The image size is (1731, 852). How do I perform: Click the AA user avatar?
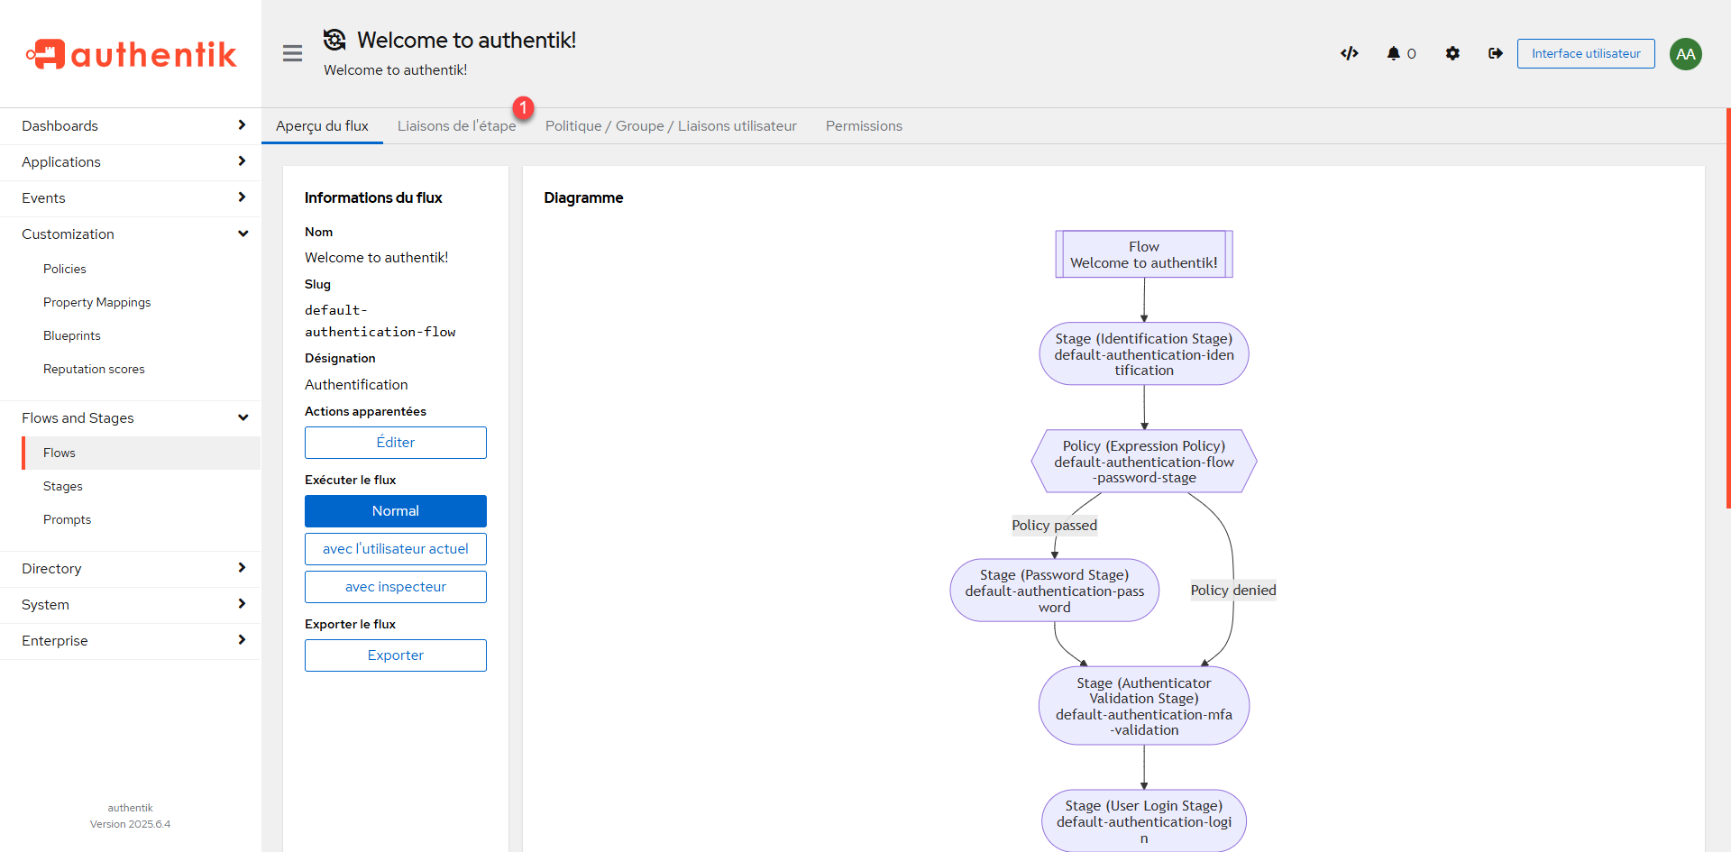(x=1685, y=53)
